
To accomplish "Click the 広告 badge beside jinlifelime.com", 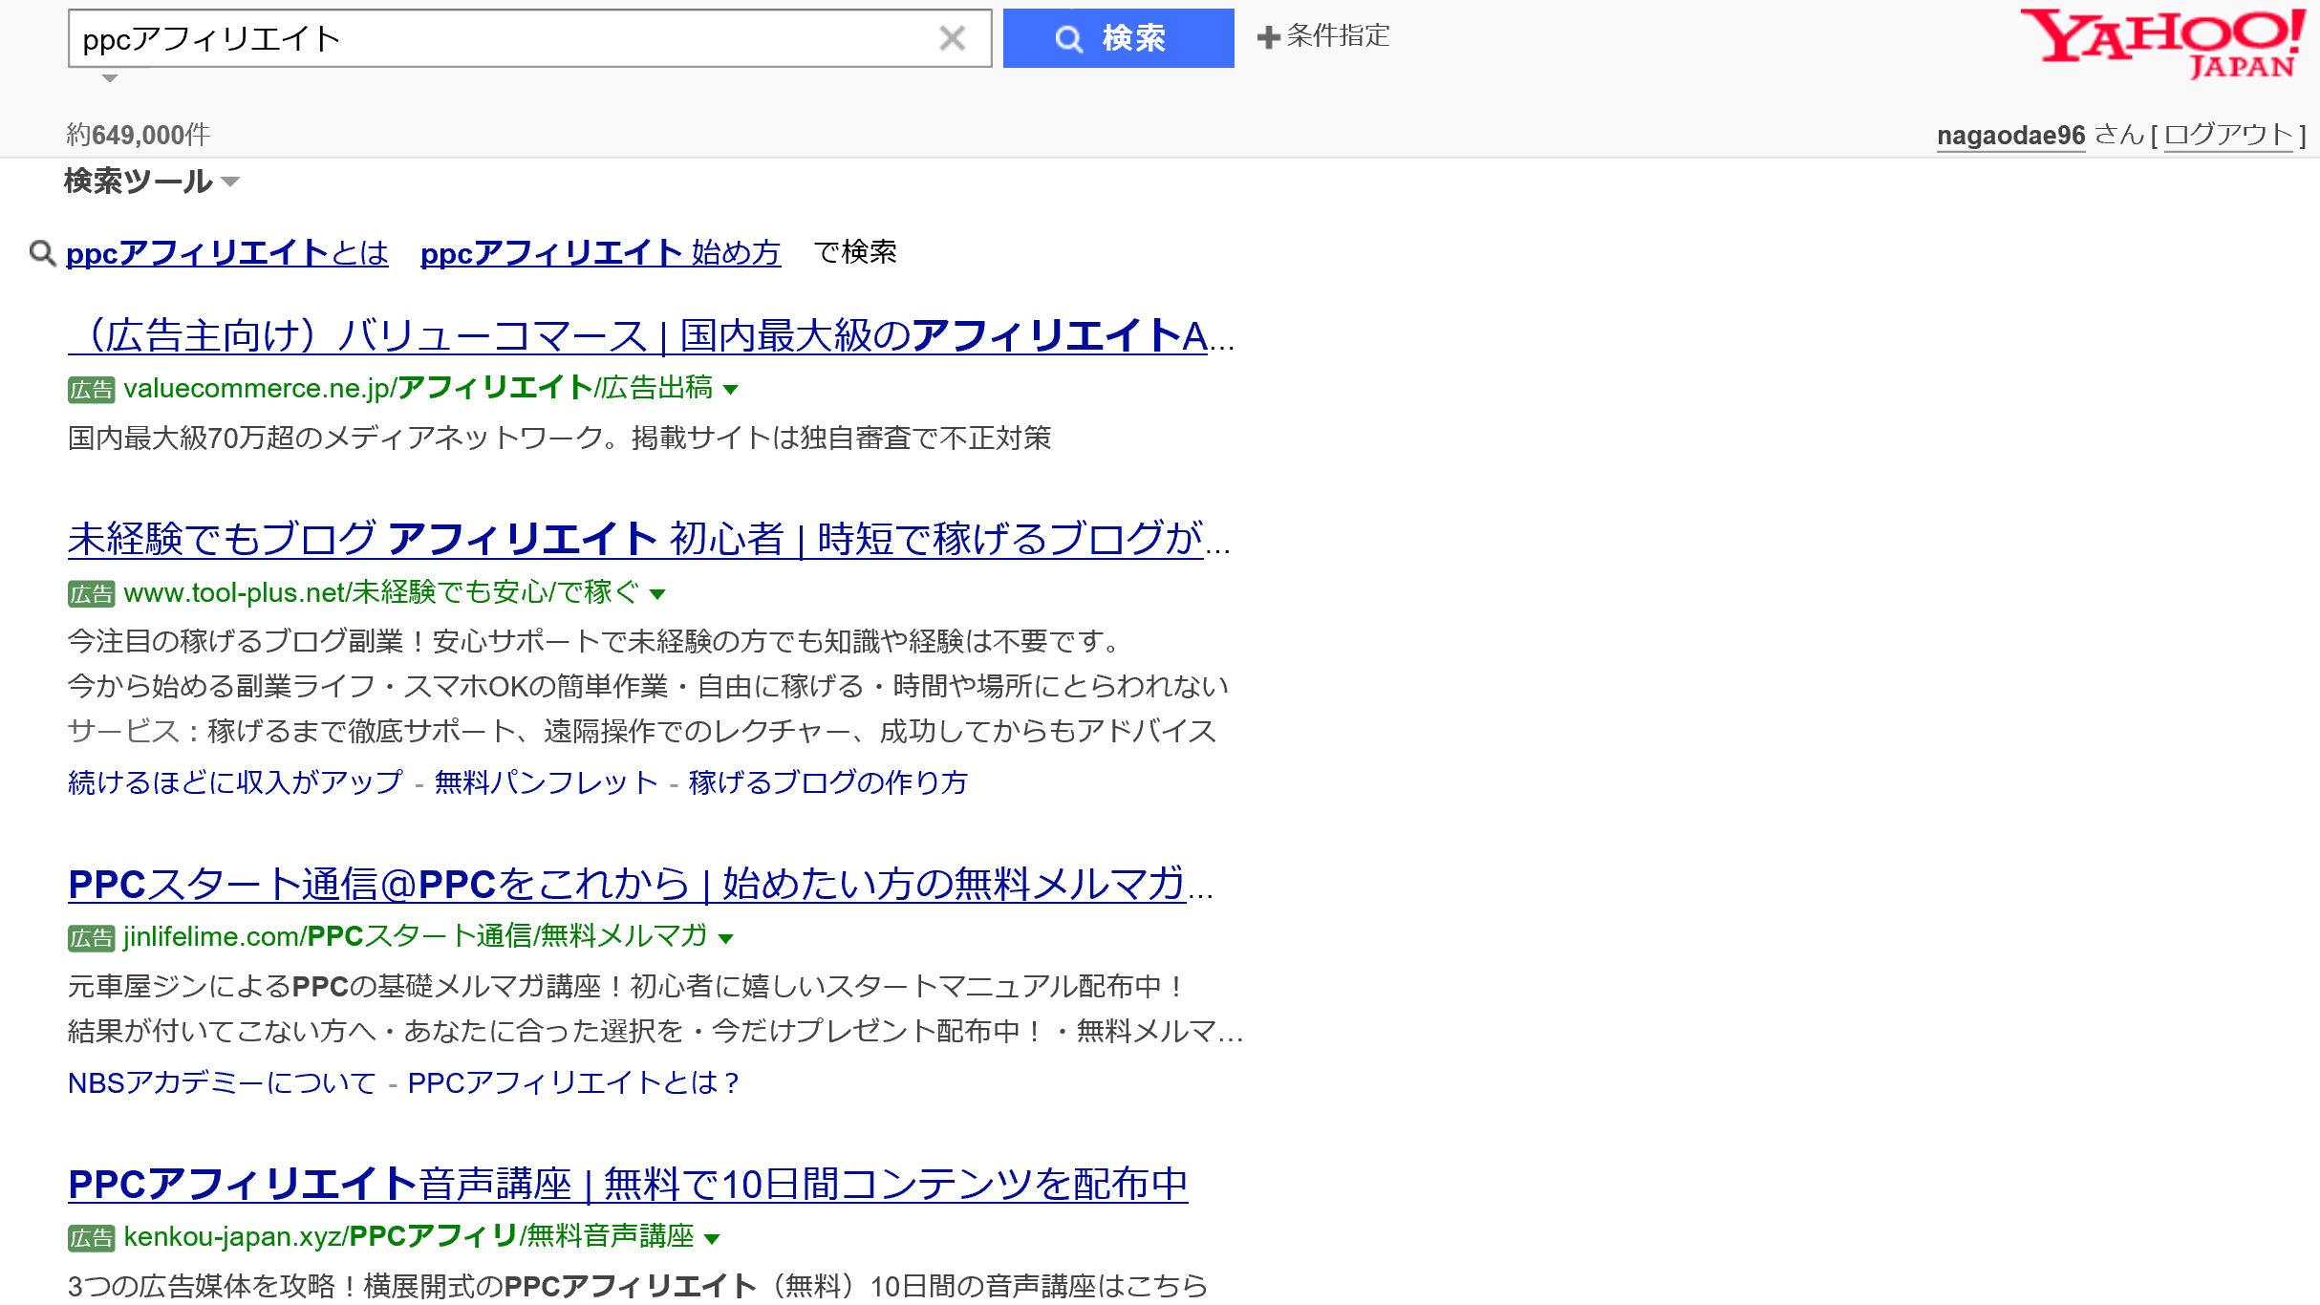I will (92, 937).
